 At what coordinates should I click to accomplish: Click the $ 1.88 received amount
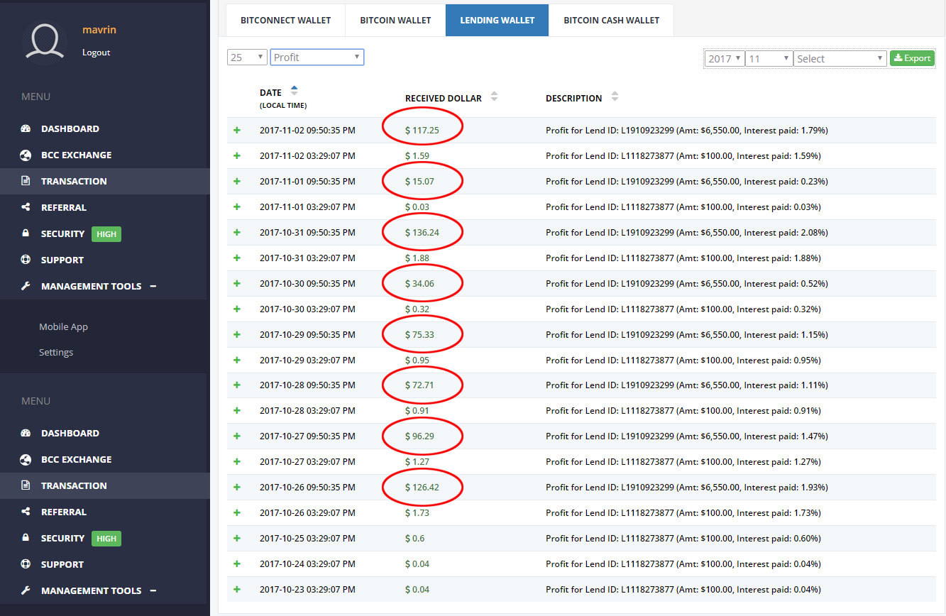(x=417, y=258)
